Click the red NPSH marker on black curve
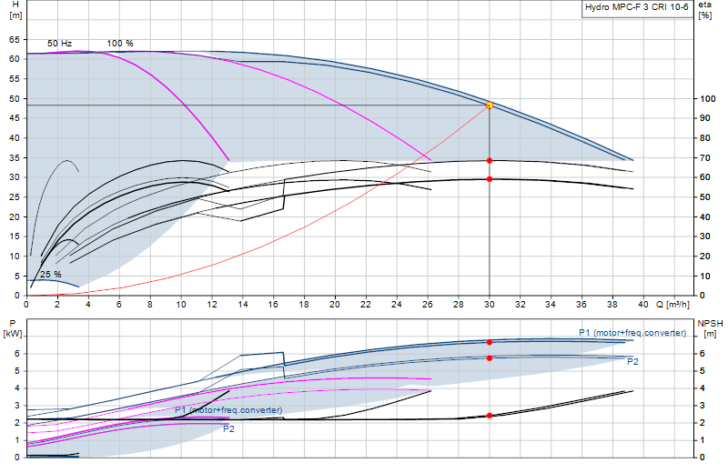Screen dimensions: 728x473 pos(490,416)
